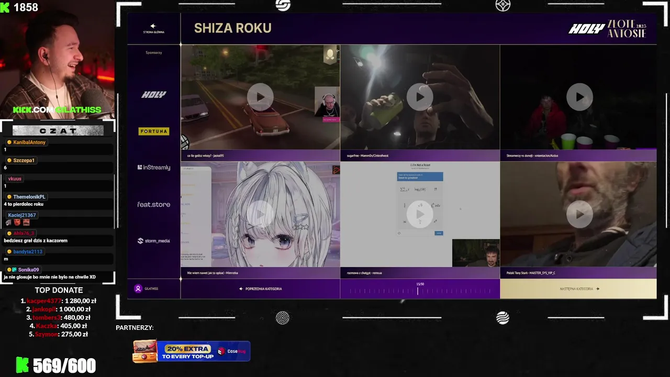The height and width of the screenshot is (377, 670).
Task: Click chat username Szczepa1
Action: [24, 160]
